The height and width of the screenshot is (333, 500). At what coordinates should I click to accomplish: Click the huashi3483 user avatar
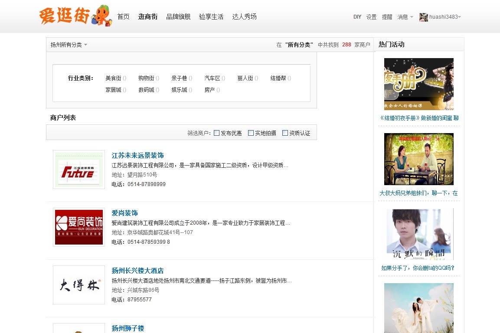pyautogui.click(x=424, y=17)
